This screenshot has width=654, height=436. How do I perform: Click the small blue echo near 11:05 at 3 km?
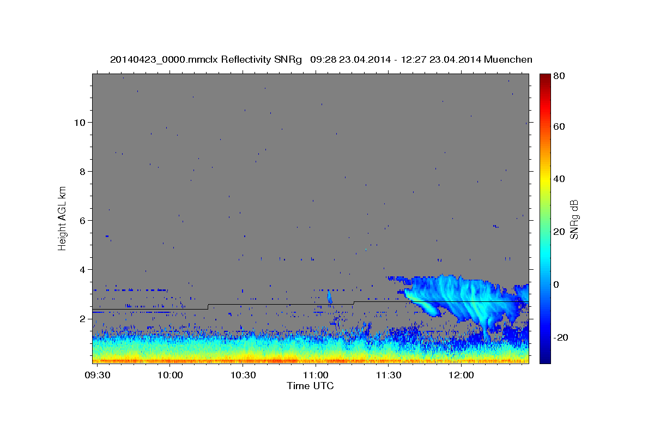click(x=329, y=297)
